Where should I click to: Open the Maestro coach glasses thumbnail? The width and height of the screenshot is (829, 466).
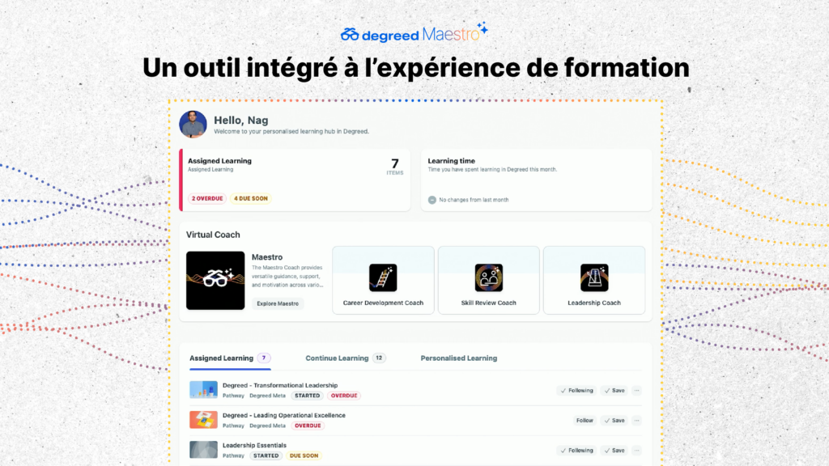click(215, 281)
